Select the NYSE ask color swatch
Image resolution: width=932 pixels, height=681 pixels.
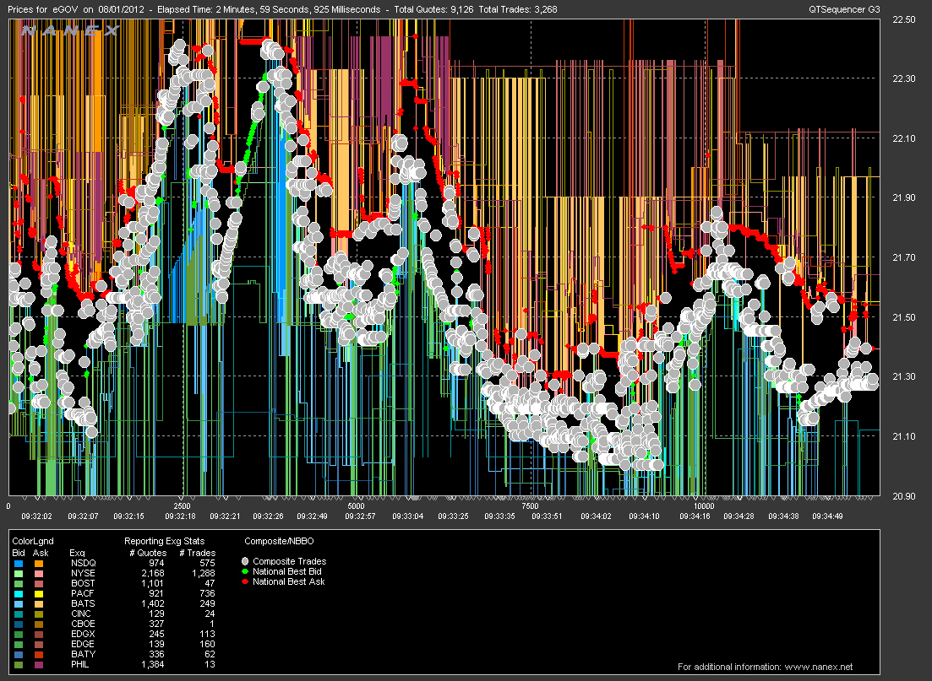pyautogui.click(x=39, y=574)
